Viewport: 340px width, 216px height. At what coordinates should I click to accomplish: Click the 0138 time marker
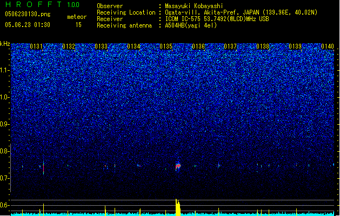(x=263, y=46)
